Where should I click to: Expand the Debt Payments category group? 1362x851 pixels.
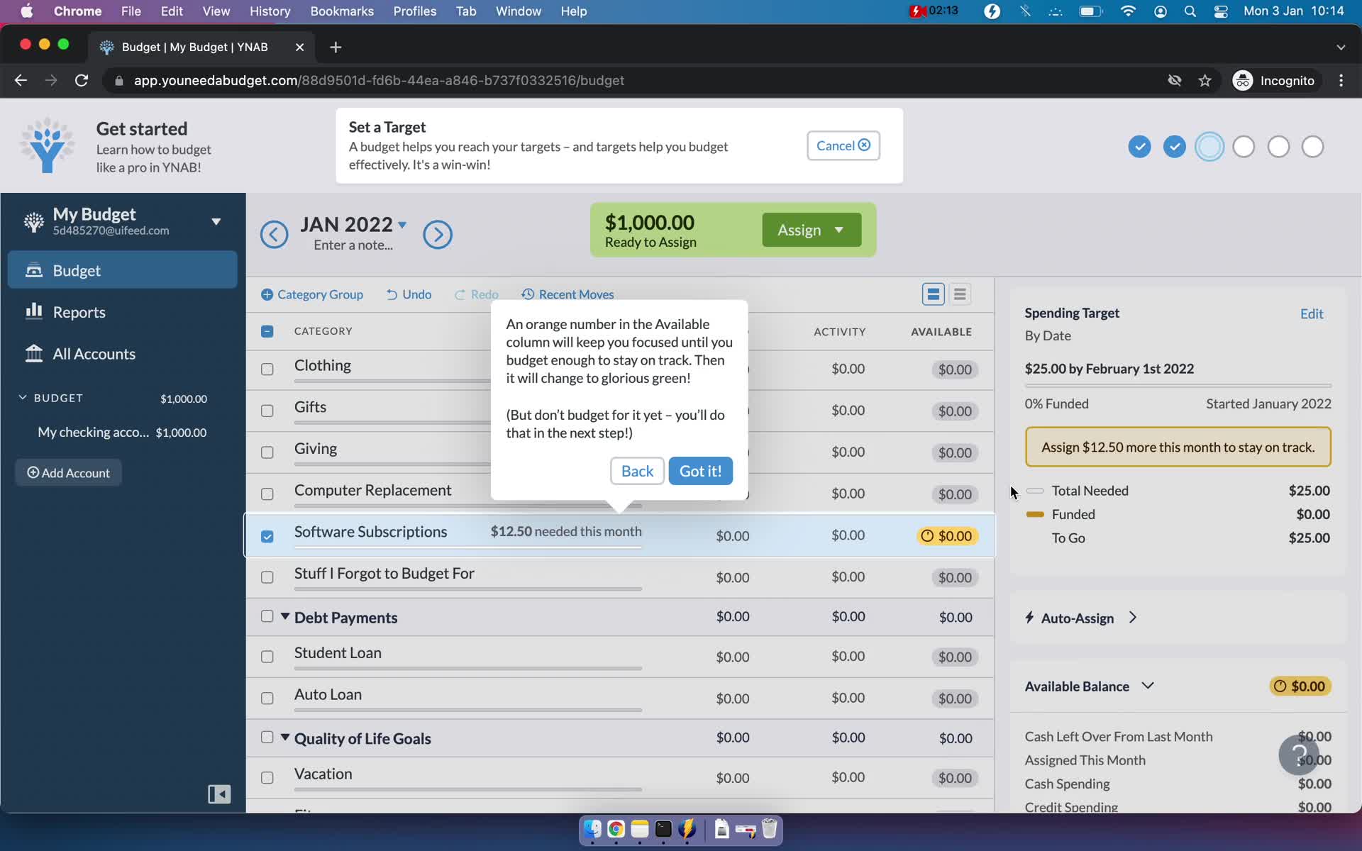[x=284, y=617]
